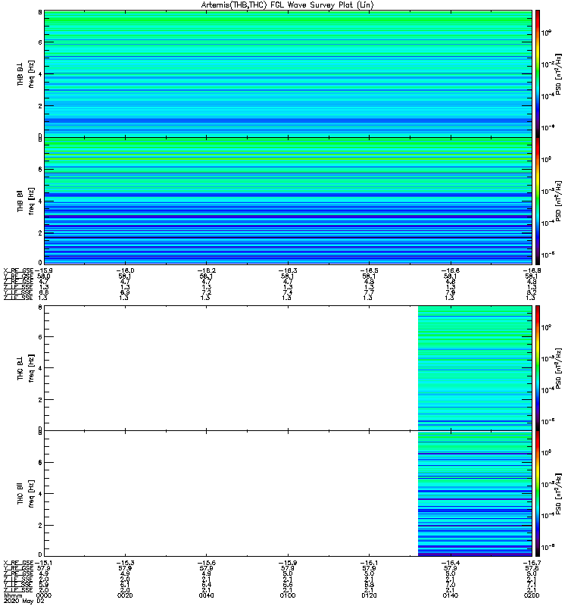The height and width of the screenshot is (606, 568).
Task: Click the '4' frequency tick on THB B∥ axis
Action: (40, 201)
